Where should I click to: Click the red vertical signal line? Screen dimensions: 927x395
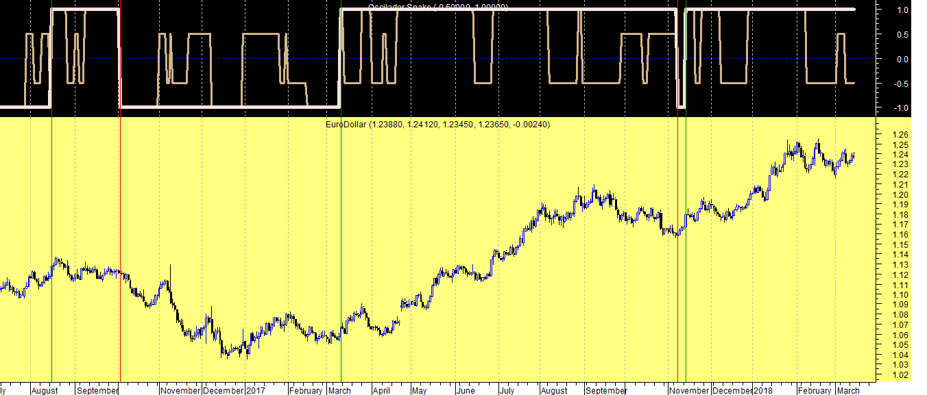[677, 192]
